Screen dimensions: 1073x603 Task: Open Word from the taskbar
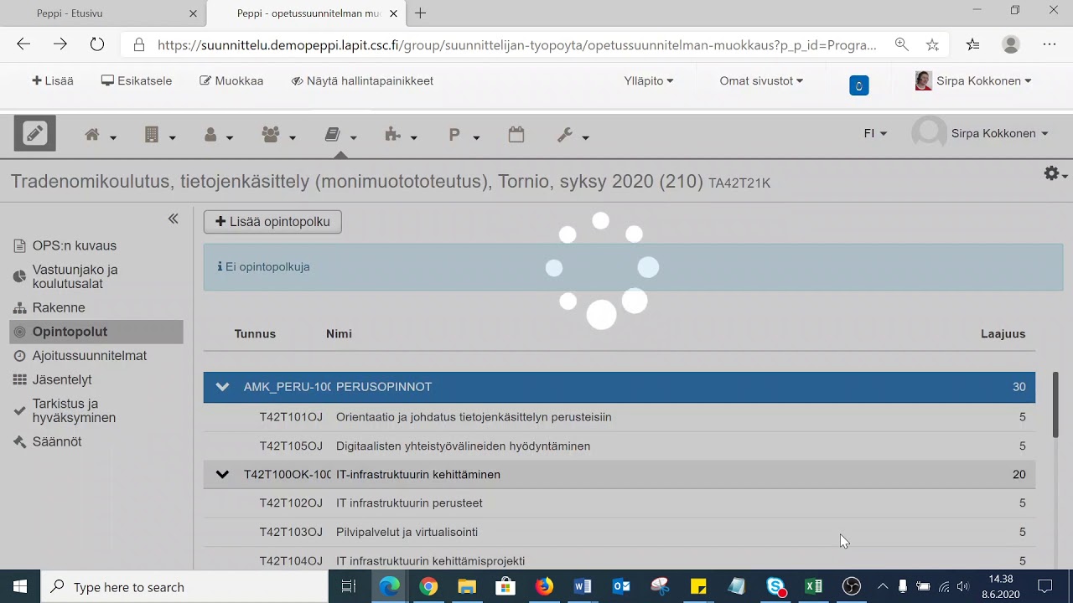(x=583, y=586)
